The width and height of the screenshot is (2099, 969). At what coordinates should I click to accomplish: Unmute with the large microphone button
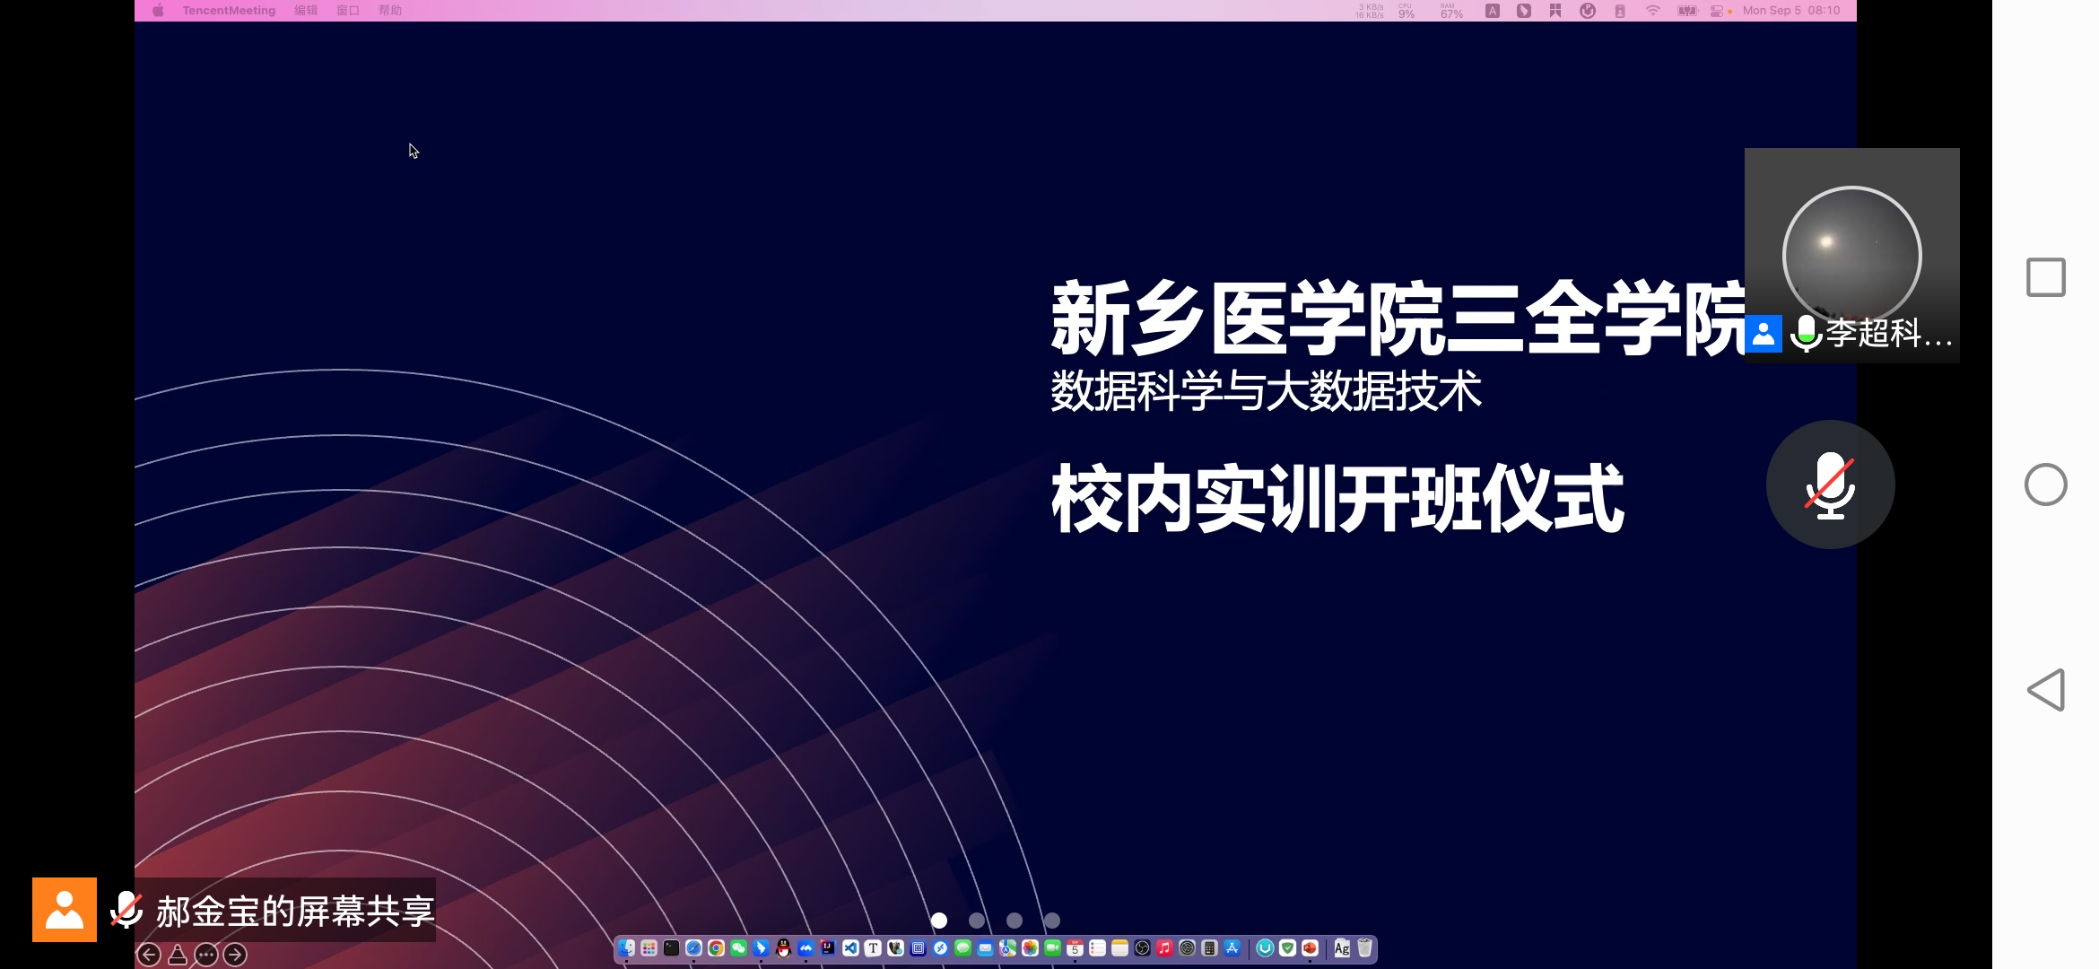pos(1830,484)
